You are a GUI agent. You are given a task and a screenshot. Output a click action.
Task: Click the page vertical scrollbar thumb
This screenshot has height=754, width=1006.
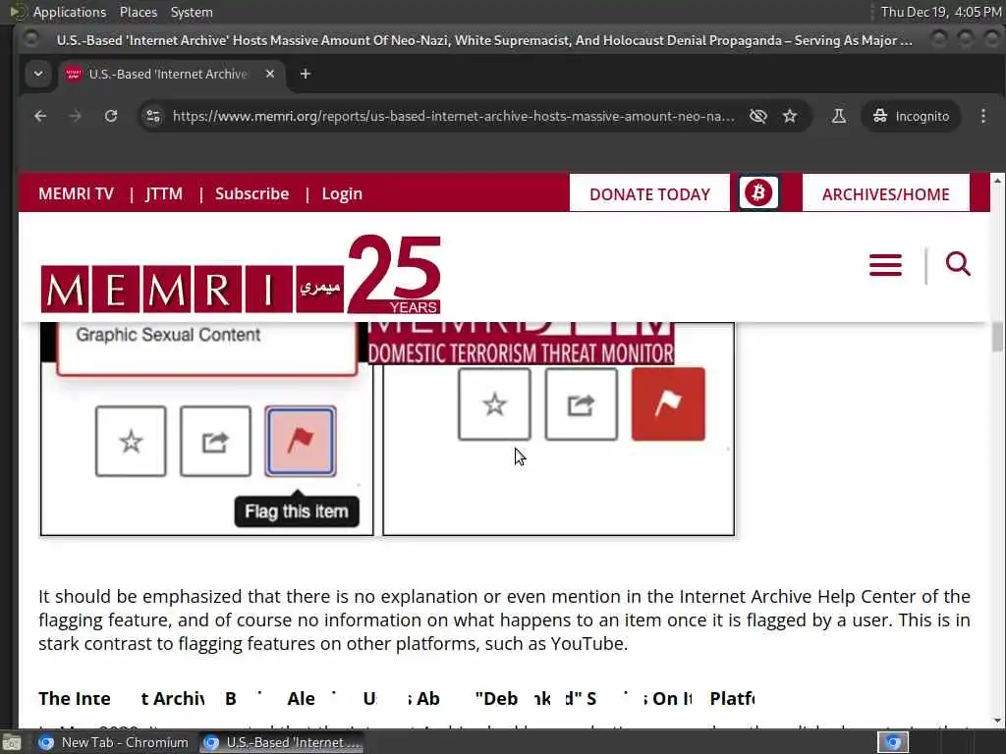997,338
